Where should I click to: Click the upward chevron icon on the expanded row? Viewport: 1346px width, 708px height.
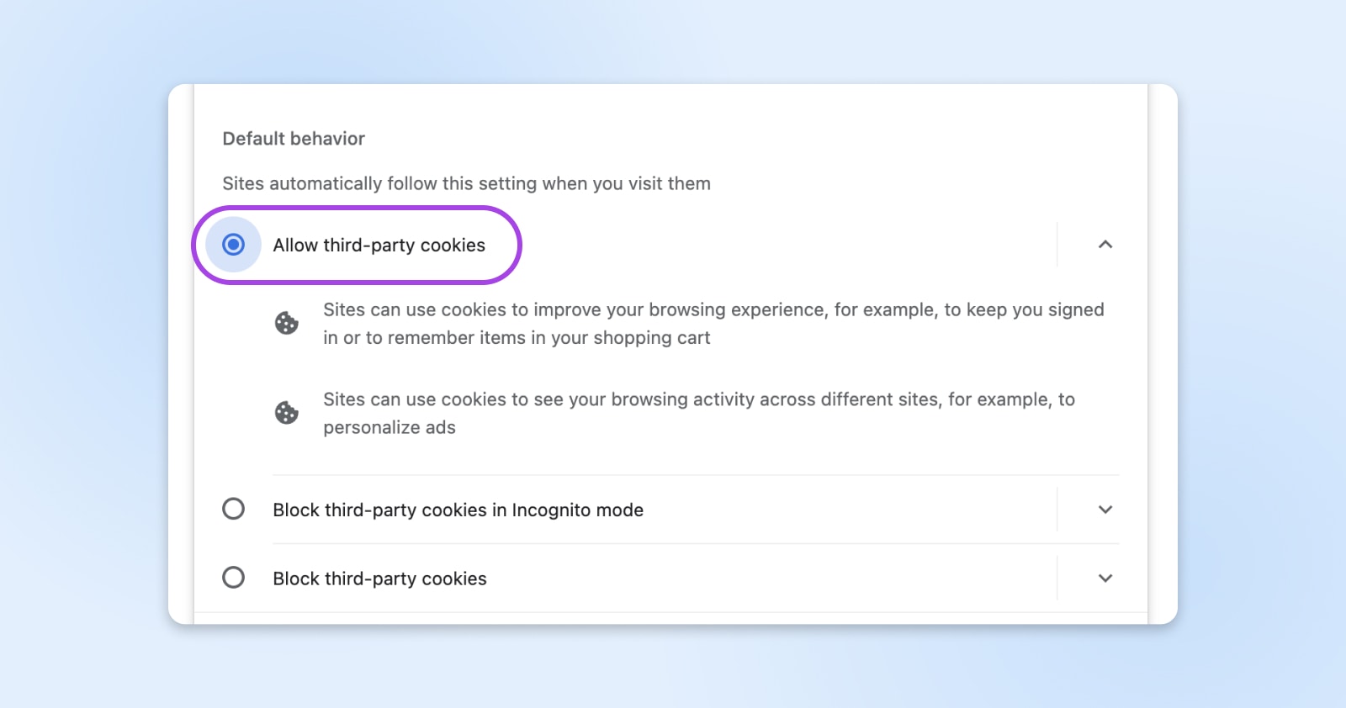[1106, 245]
